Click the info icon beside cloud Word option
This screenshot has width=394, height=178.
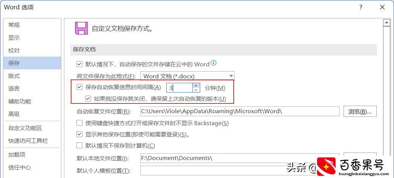[x=214, y=63]
